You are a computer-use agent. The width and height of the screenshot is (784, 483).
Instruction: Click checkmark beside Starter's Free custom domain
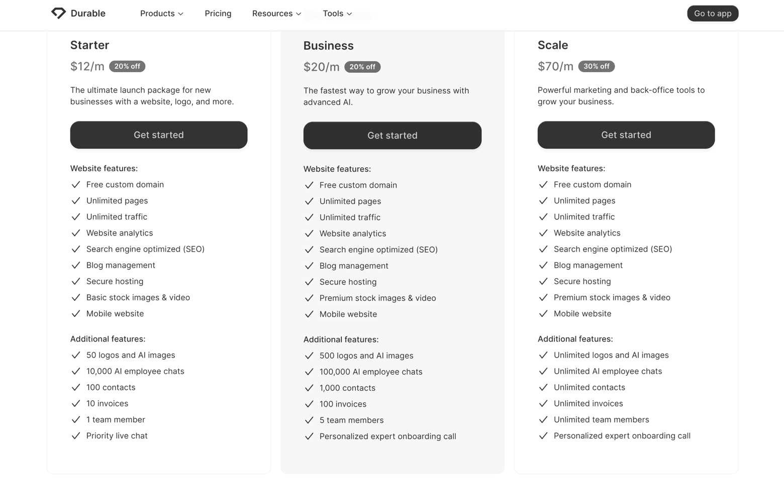click(76, 185)
